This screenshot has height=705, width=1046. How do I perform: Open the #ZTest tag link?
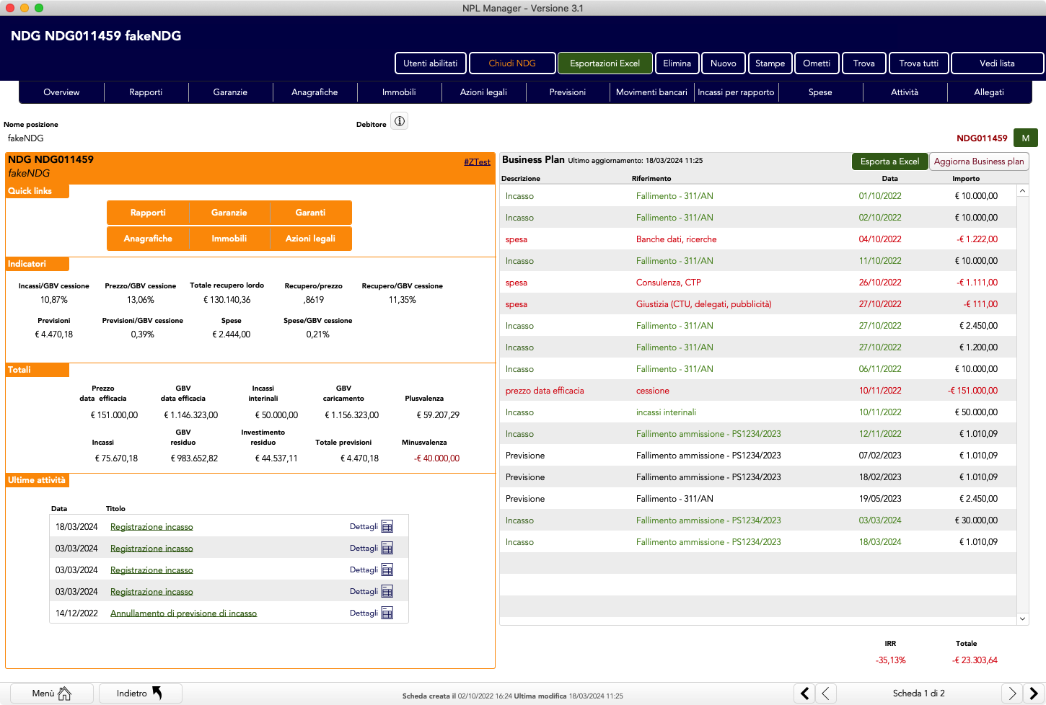477,162
